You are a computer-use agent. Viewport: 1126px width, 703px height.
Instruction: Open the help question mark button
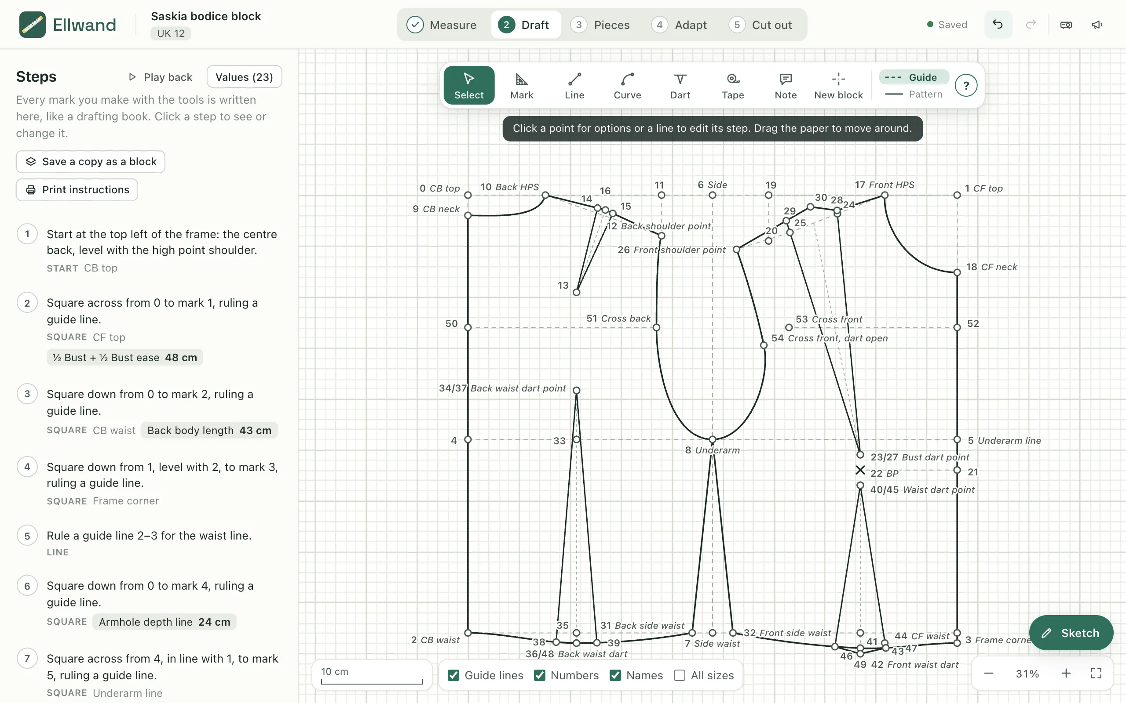click(x=966, y=86)
